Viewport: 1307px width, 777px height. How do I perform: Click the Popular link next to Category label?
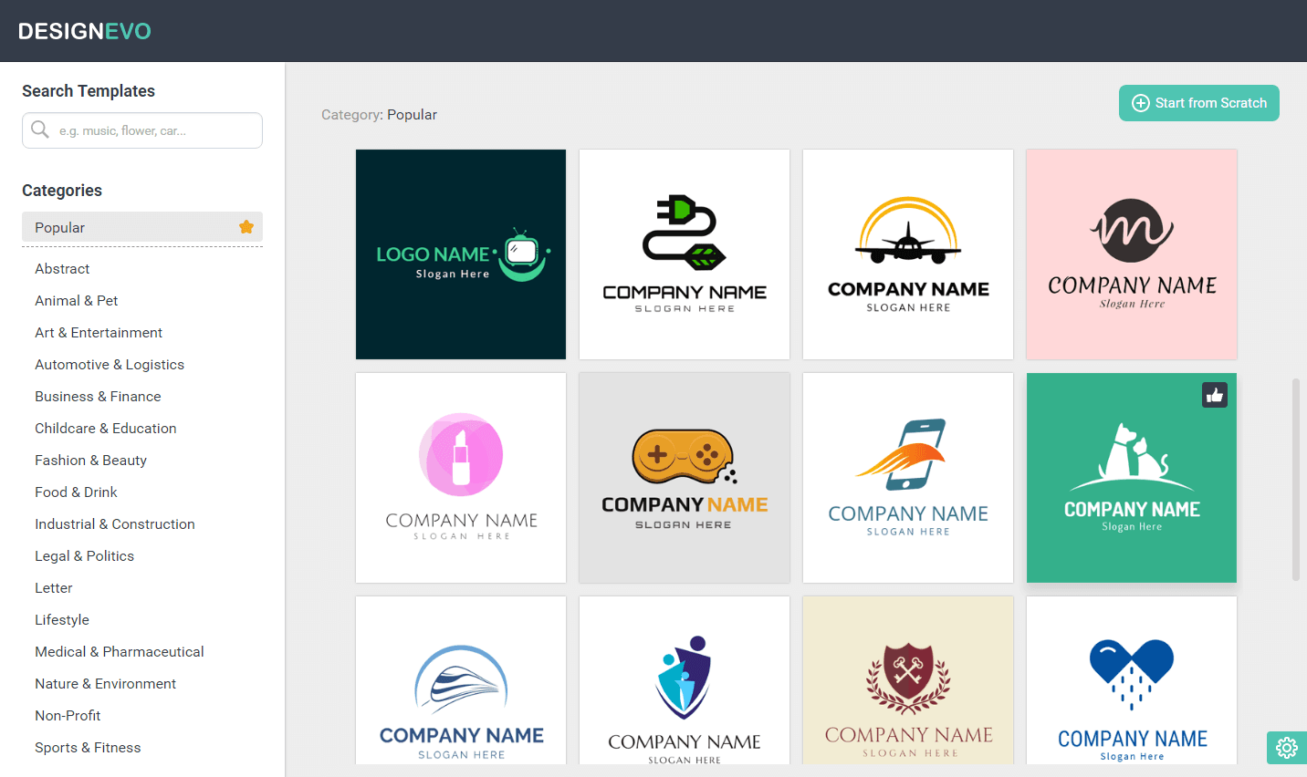tap(413, 114)
